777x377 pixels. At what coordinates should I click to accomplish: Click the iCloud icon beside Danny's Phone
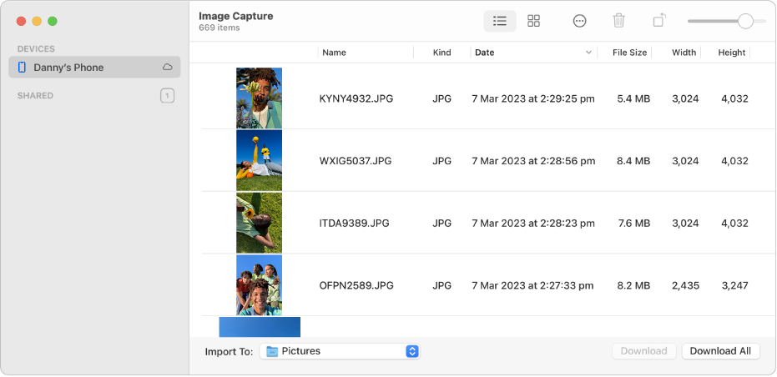tap(168, 67)
